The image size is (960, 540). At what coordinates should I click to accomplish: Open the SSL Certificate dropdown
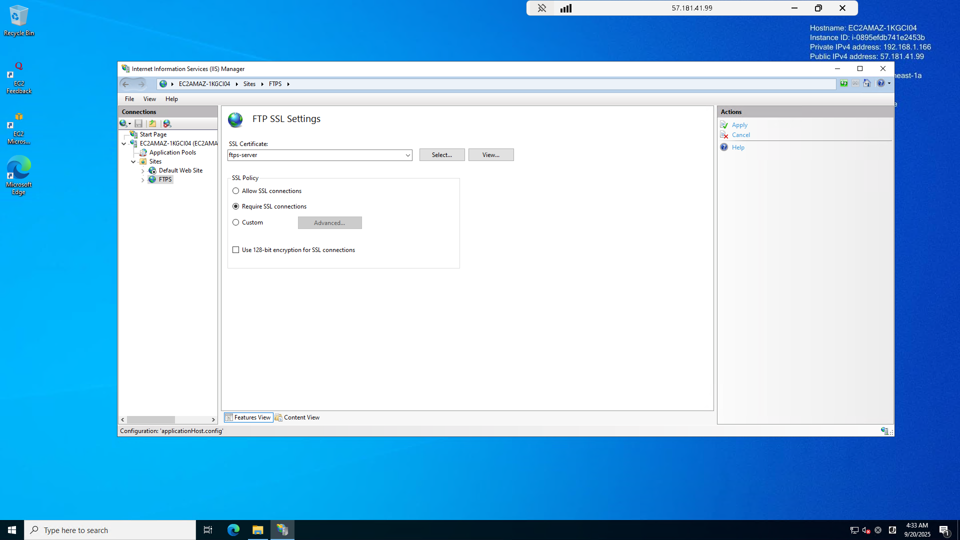407,155
